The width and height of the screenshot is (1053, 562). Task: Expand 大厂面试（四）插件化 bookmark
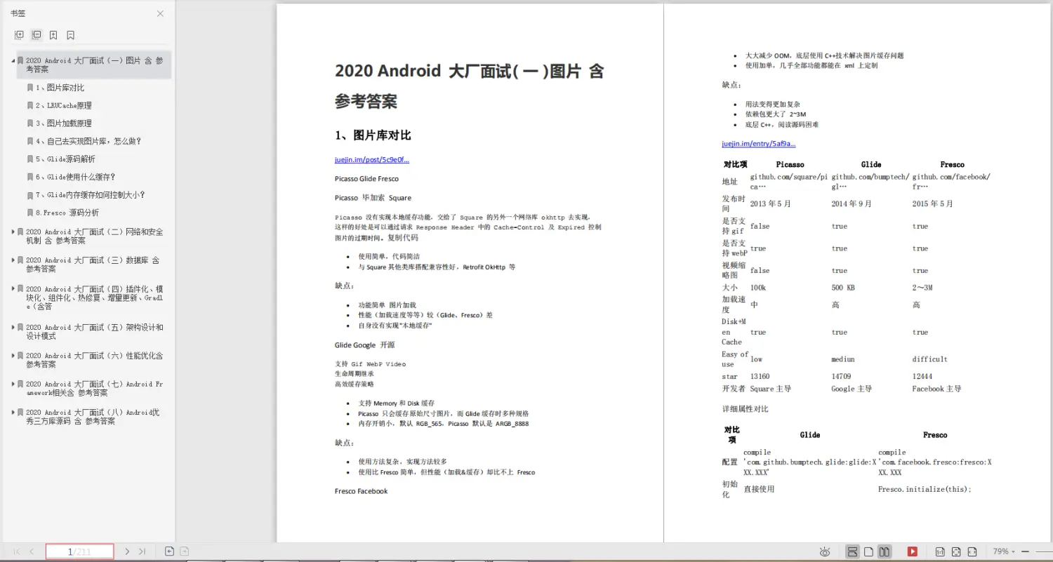(x=13, y=288)
